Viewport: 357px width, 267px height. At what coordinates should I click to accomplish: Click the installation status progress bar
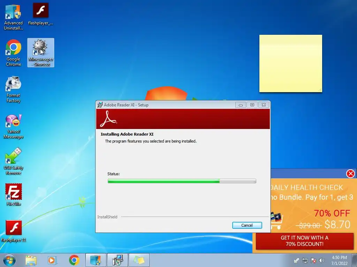182,181
